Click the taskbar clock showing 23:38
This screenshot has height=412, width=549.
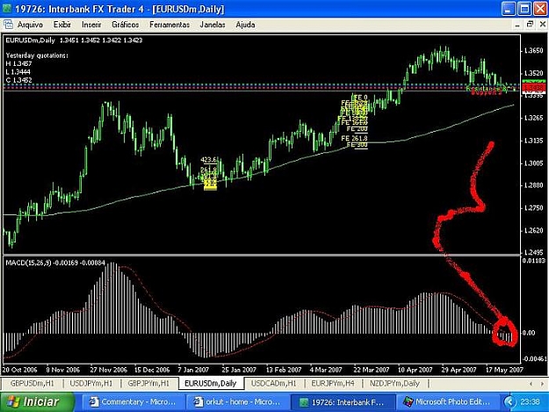(530, 401)
